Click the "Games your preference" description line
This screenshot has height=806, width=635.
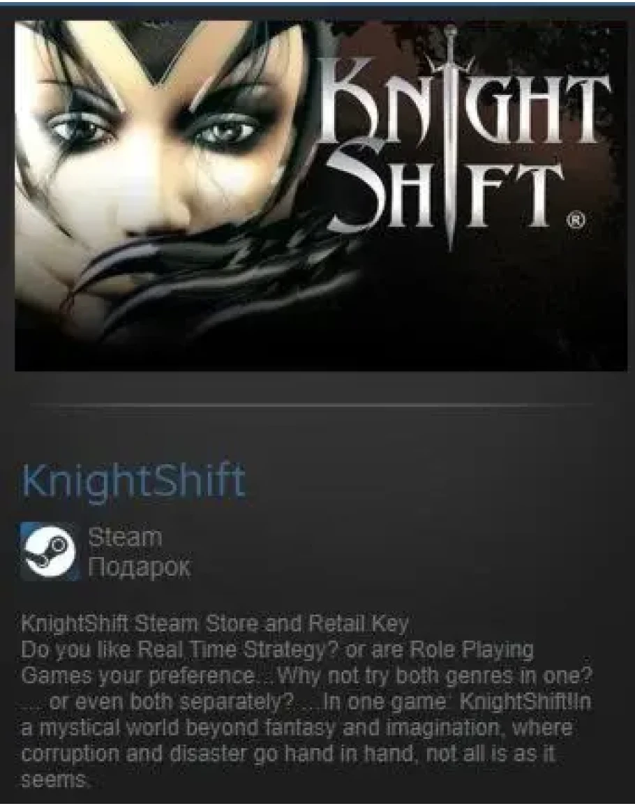coord(306,676)
